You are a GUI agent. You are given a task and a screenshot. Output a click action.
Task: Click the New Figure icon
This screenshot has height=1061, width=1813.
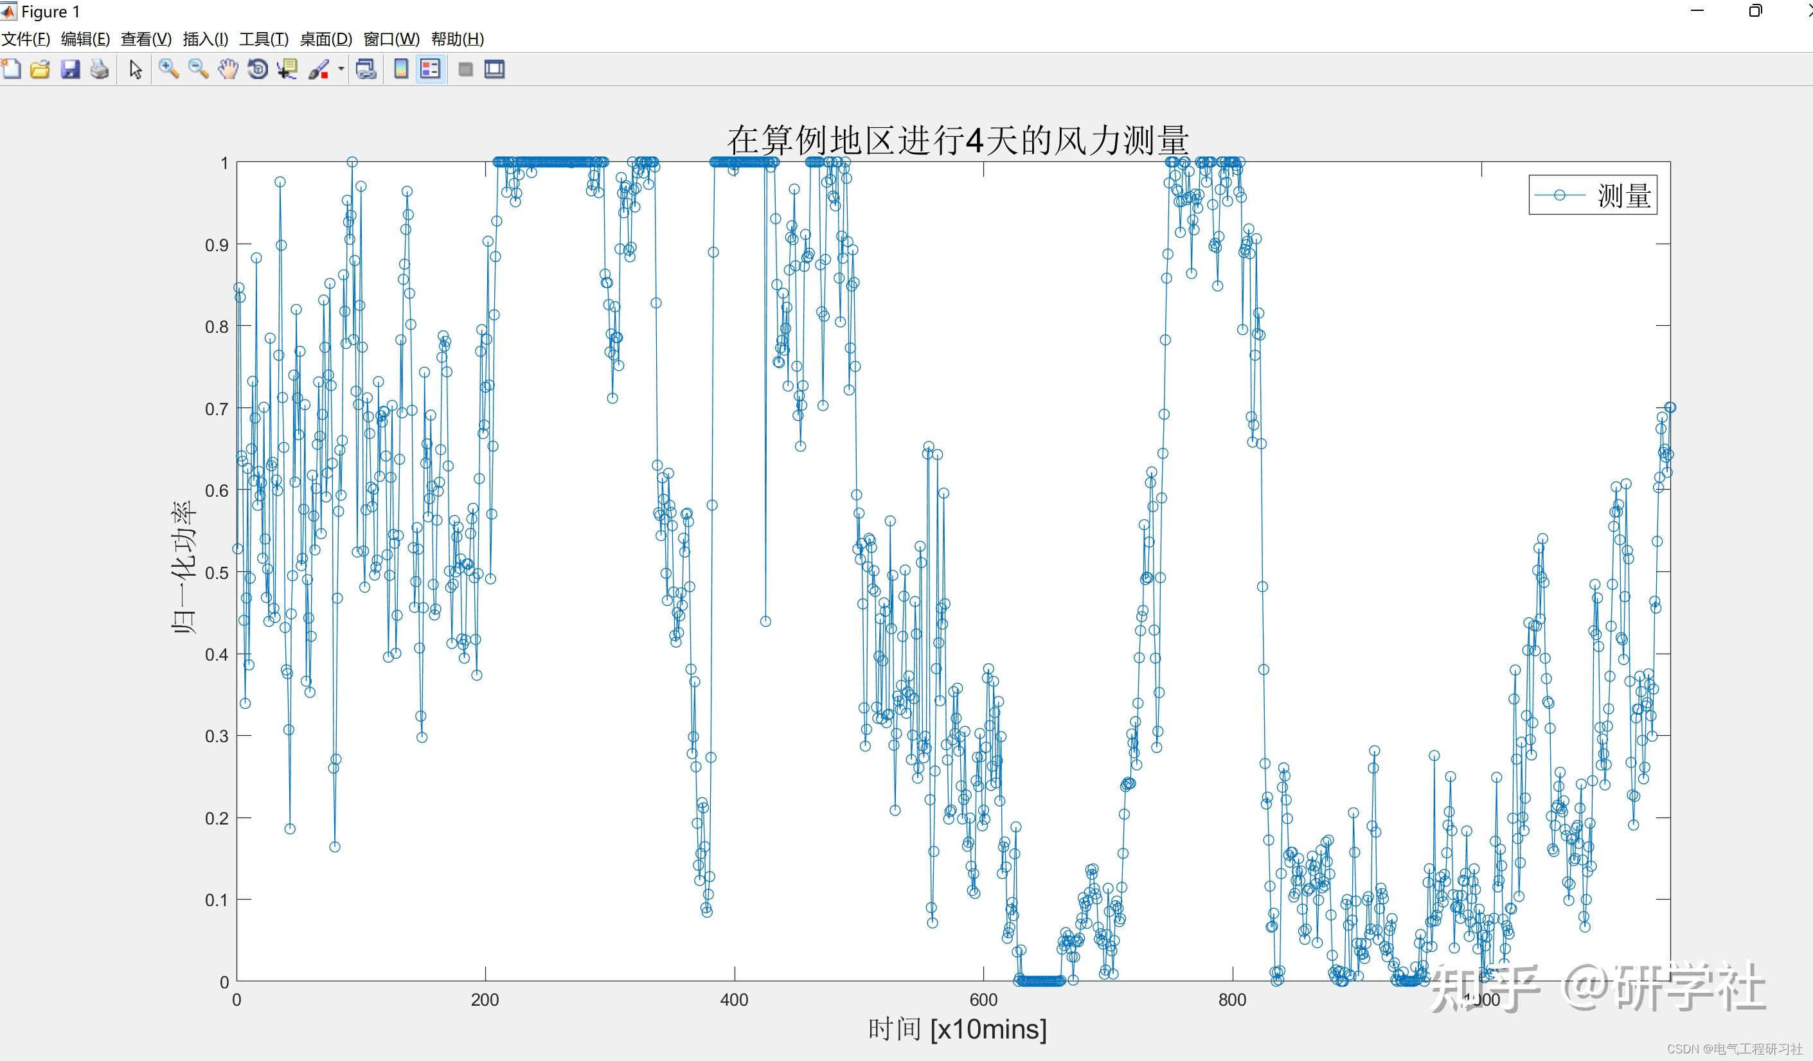12,69
